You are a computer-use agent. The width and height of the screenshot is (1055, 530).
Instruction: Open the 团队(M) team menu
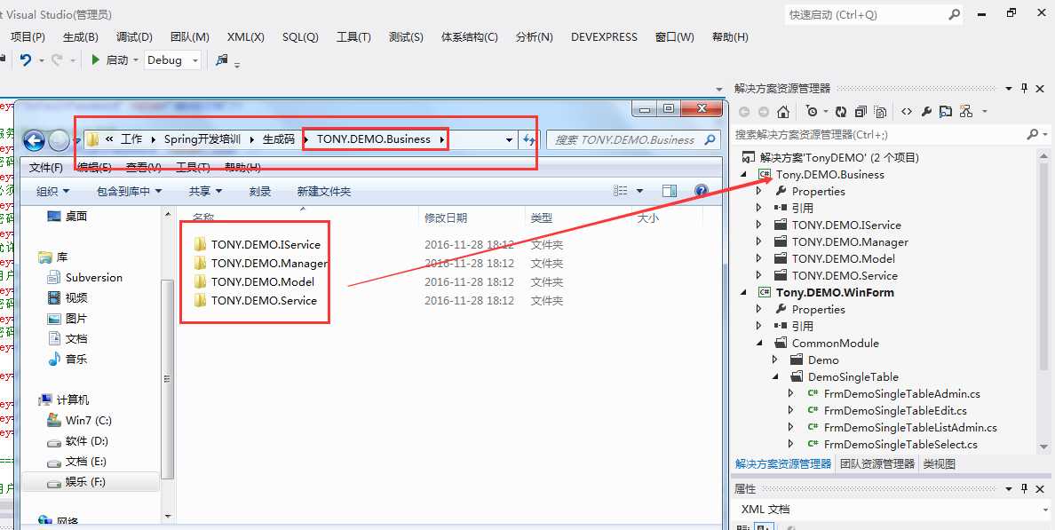click(x=190, y=37)
